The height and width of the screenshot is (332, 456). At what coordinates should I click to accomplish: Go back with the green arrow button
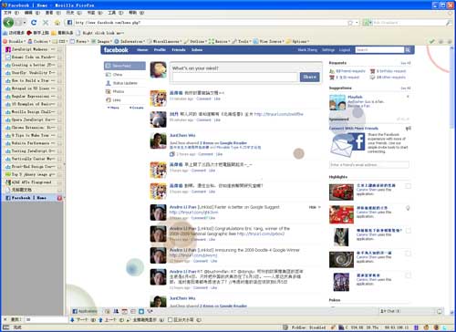pyautogui.click(x=8, y=22)
